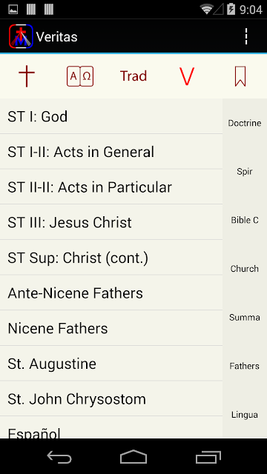Open ST I: God entry

(111, 116)
